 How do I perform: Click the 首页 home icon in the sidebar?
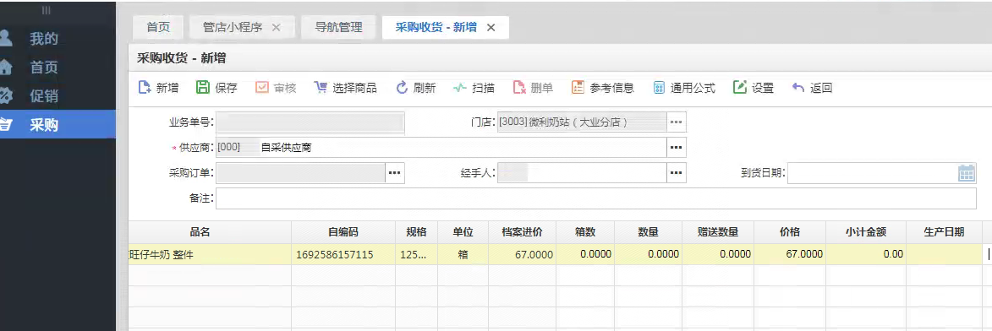[x=5, y=67]
